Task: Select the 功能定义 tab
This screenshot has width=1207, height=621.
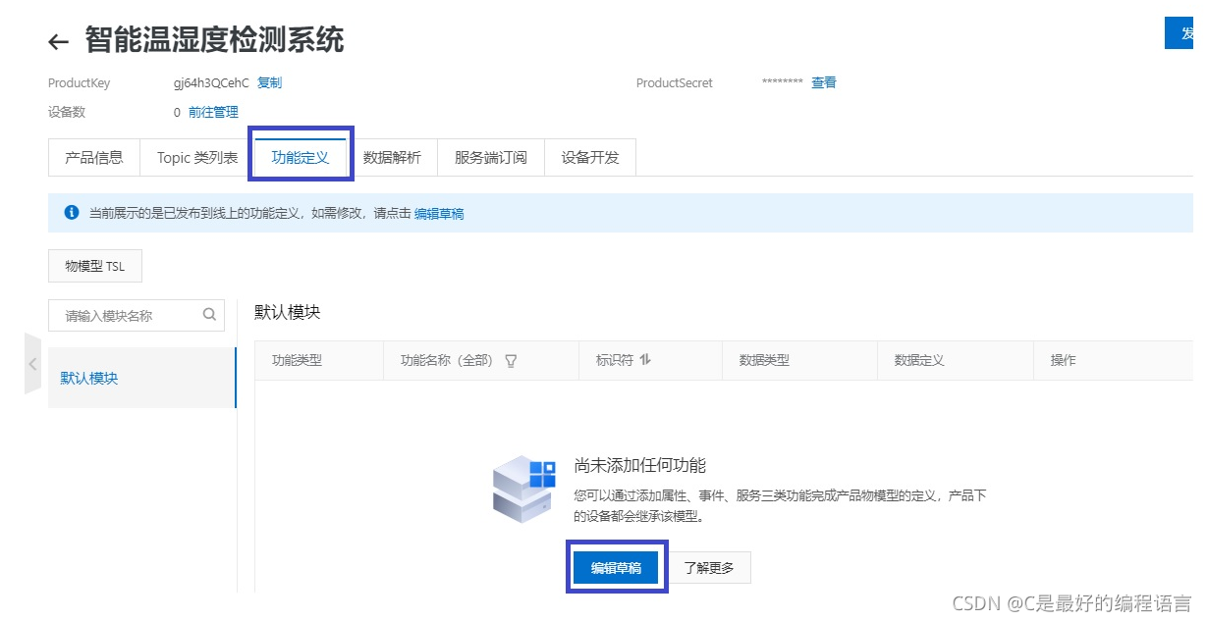Action: click(x=301, y=157)
